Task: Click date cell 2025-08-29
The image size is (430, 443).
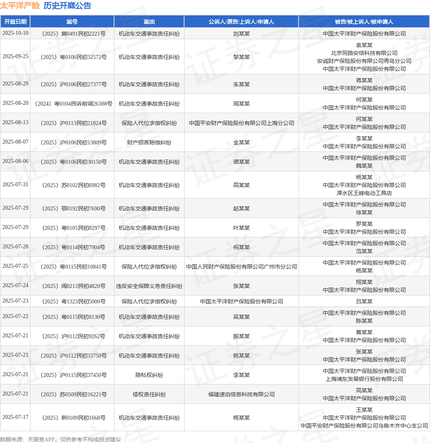Action: [15, 84]
